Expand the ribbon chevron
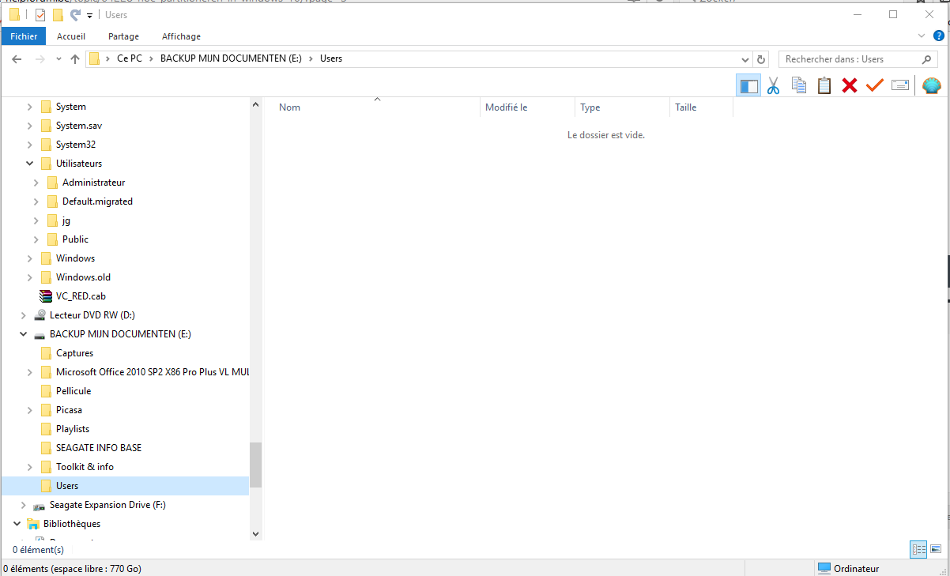Viewport: 950px width, 576px height. pos(922,36)
